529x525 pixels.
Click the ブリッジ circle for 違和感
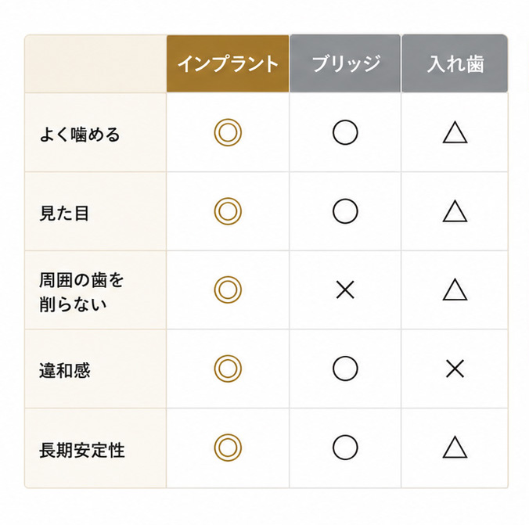[x=345, y=369]
